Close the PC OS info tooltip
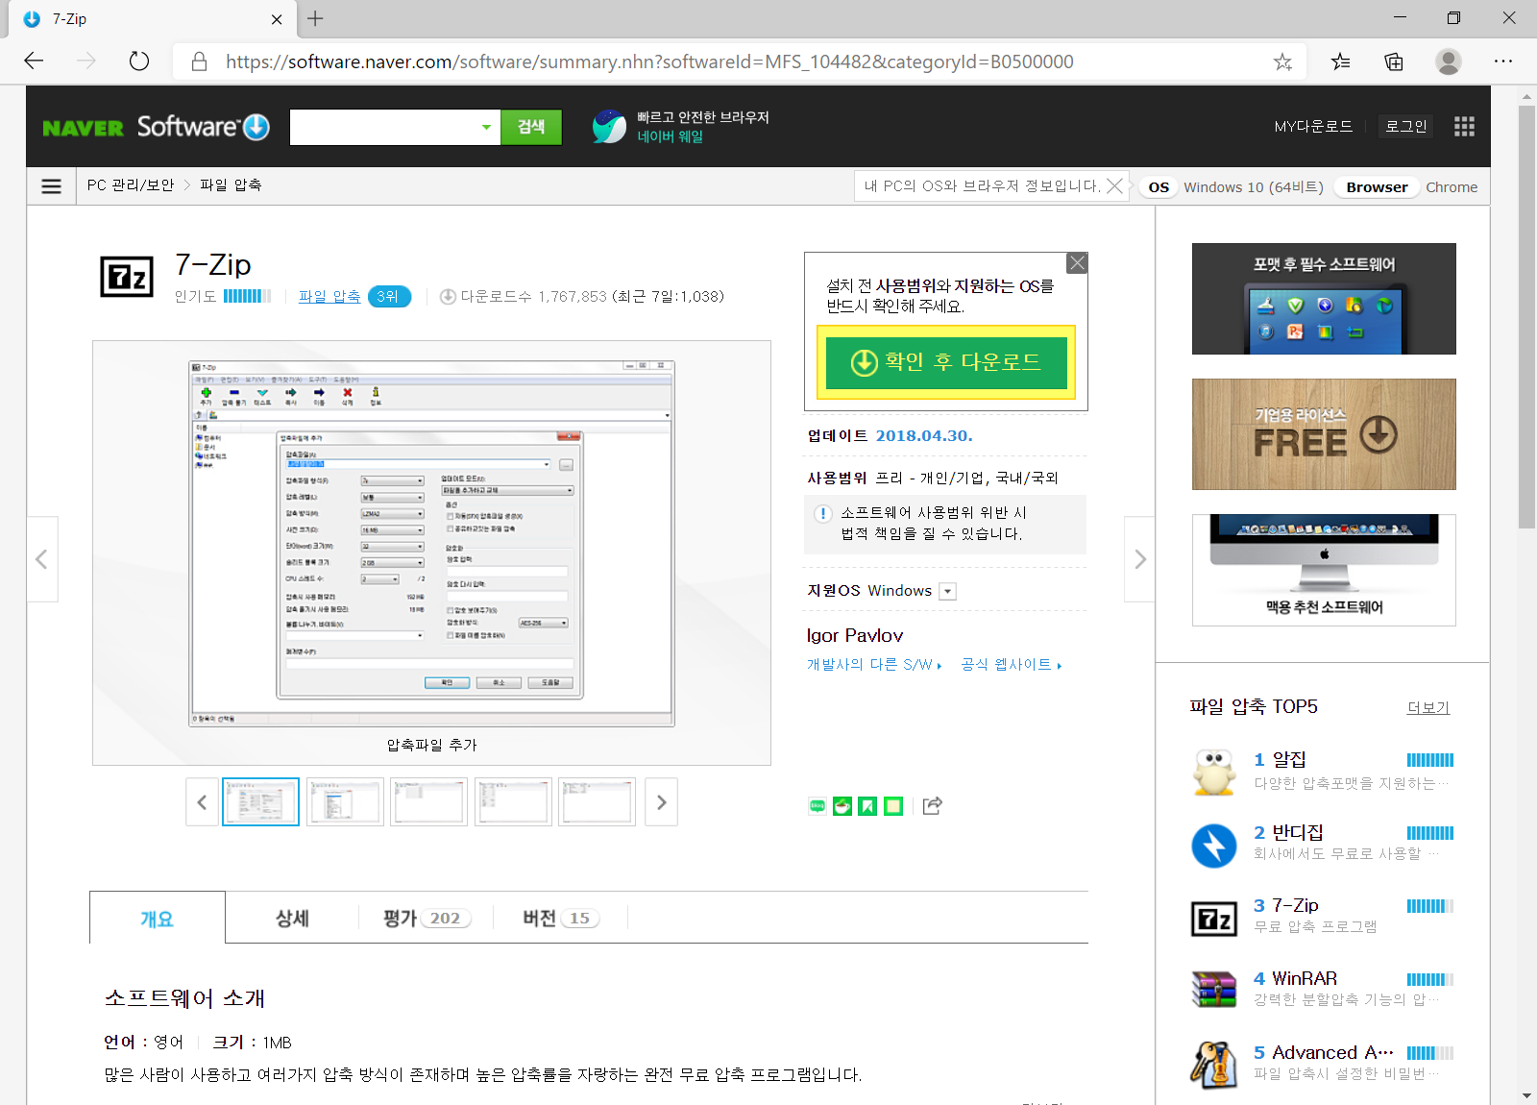The width and height of the screenshot is (1537, 1105). point(1114,185)
